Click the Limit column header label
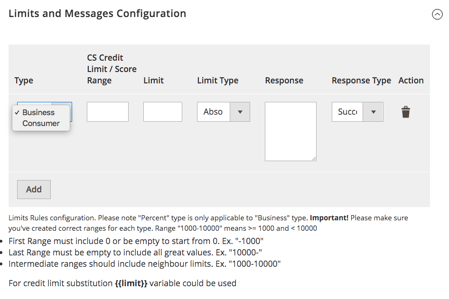 [x=153, y=81]
